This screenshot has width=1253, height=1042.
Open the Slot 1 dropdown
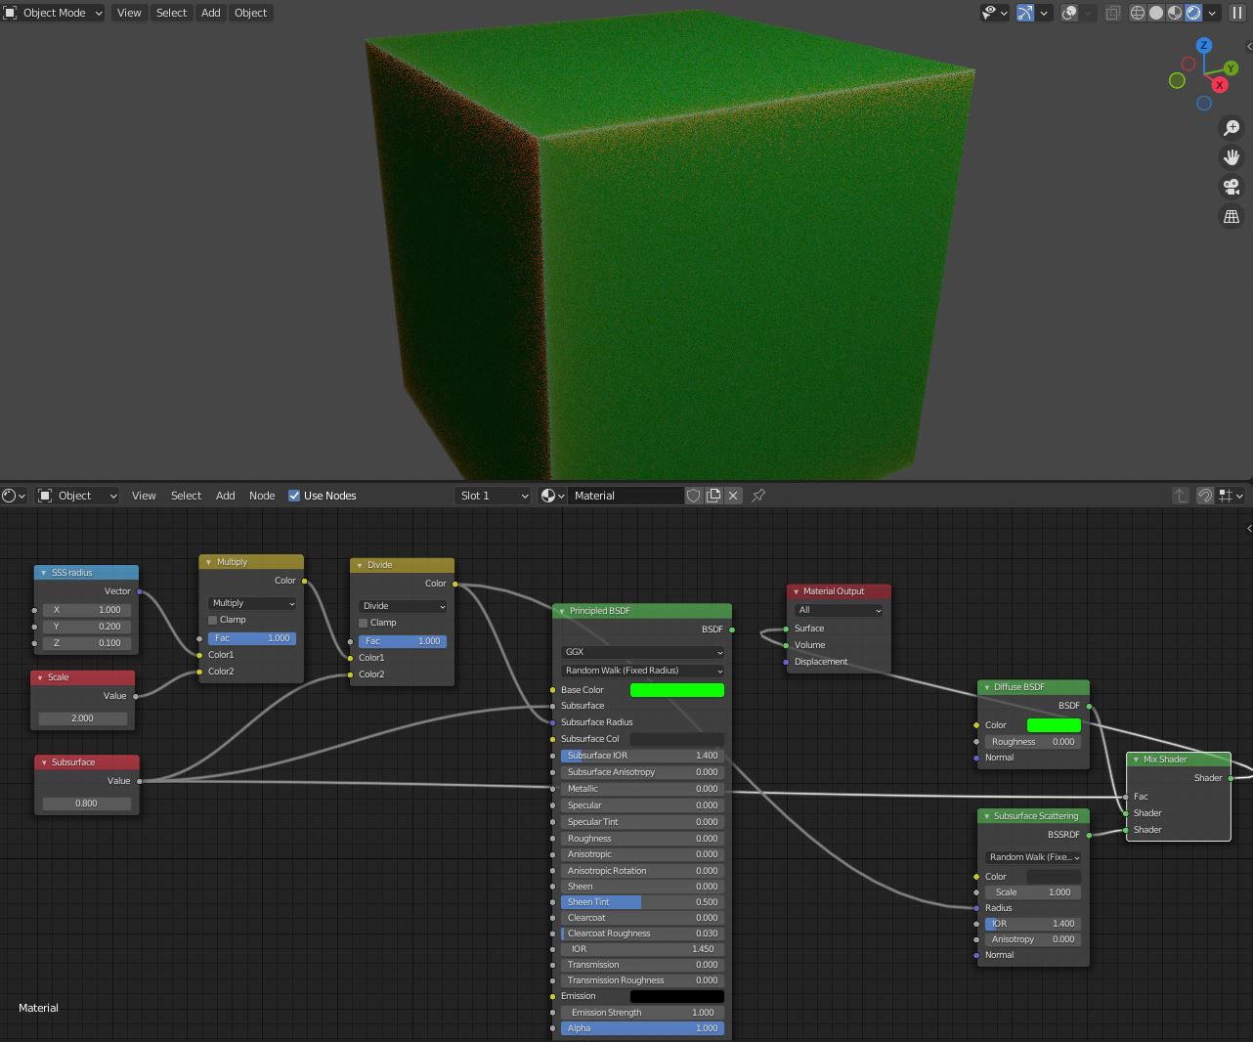[x=494, y=496]
